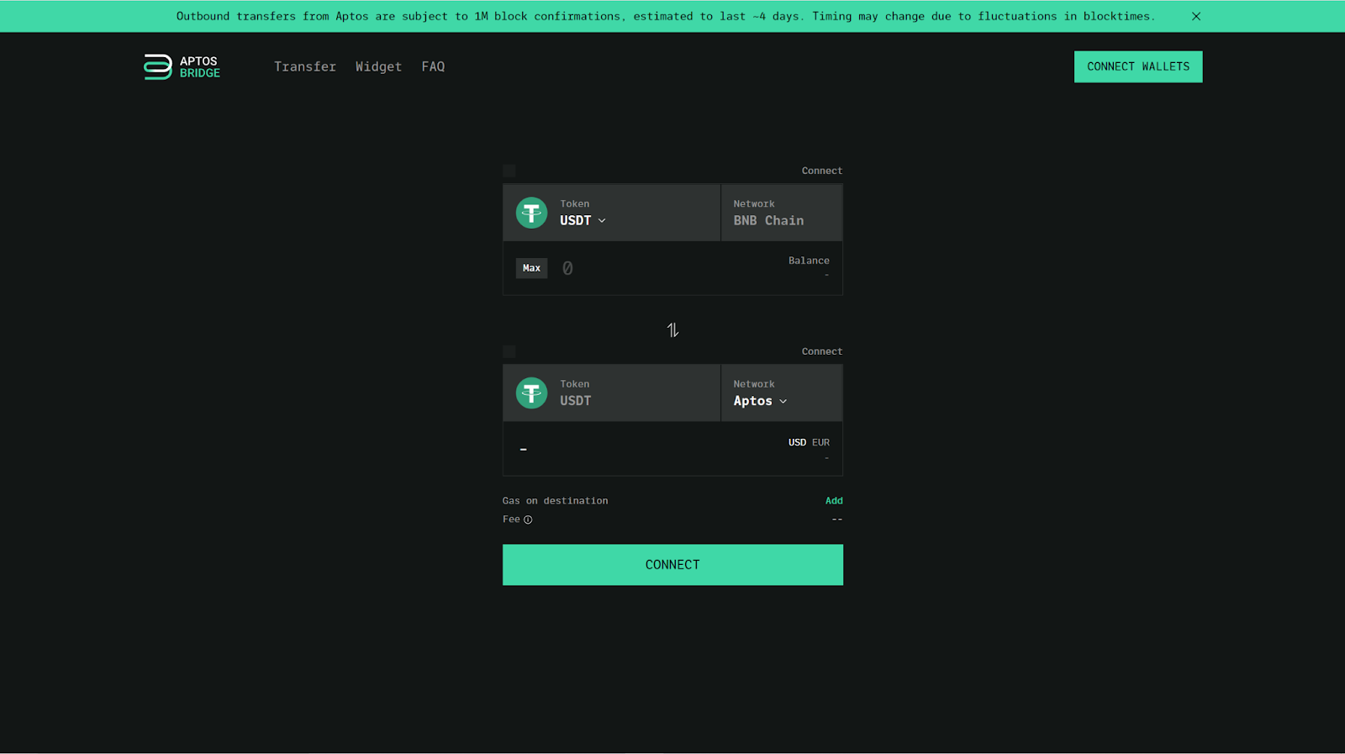Click the 'Balance' label in source panel
The width and height of the screenshot is (1345, 754).
(809, 261)
